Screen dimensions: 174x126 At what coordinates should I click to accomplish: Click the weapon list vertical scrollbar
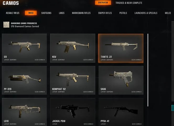tap(148, 70)
